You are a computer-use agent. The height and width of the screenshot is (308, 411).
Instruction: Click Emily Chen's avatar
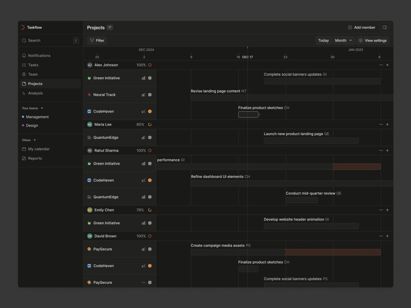click(x=90, y=210)
